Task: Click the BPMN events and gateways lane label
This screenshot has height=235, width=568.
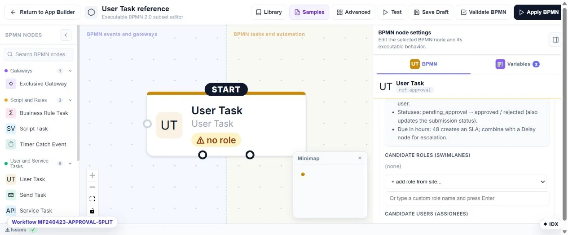Action: click(122, 34)
